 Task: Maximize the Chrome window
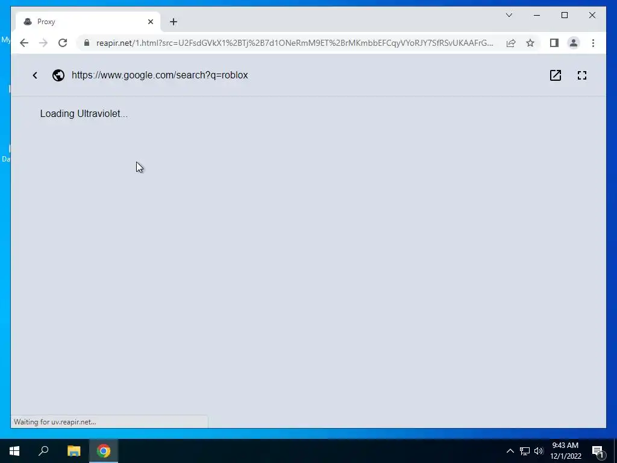point(564,15)
